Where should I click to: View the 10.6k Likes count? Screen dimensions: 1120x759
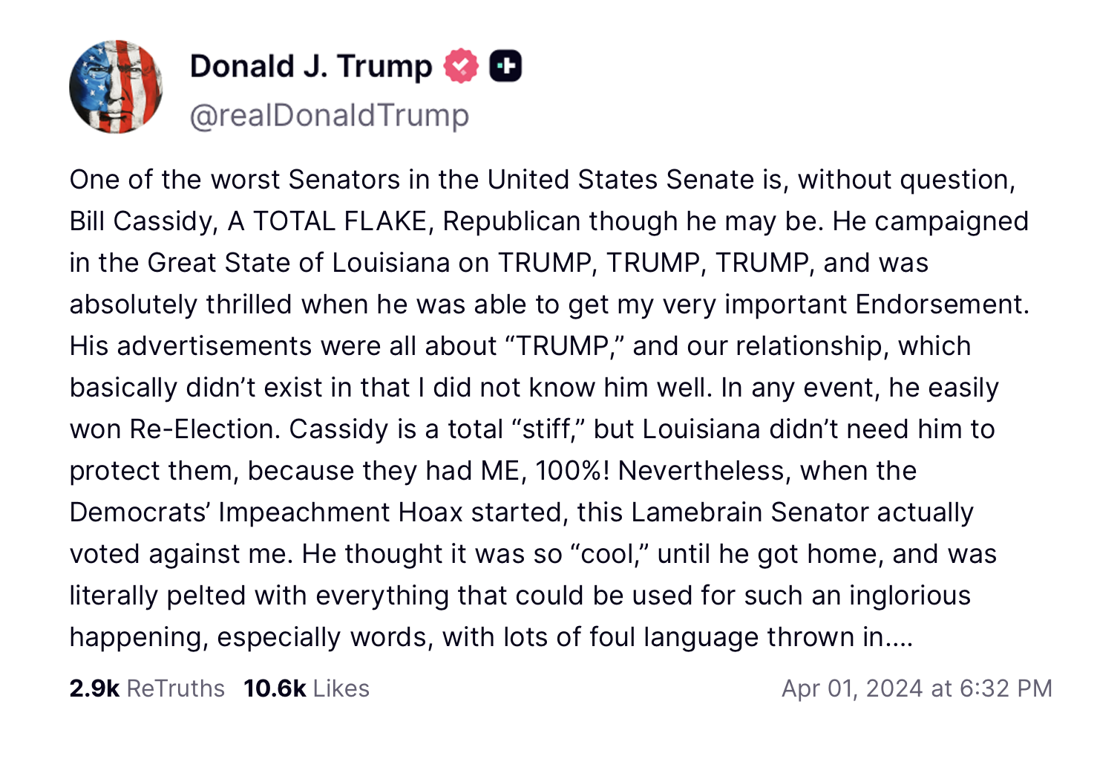tap(275, 688)
